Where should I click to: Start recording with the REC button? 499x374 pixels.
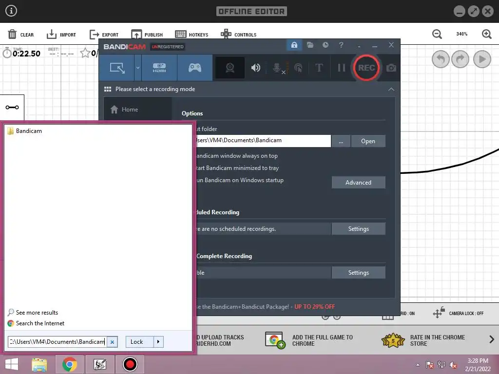366,68
